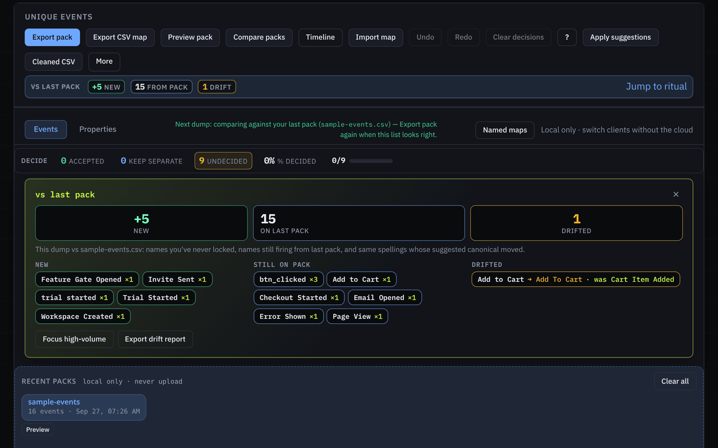Click the Export pack button
This screenshot has height=448, width=718.
(52, 38)
